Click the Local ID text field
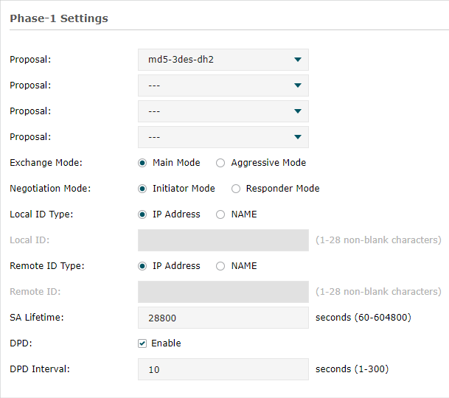 (x=223, y=240)
